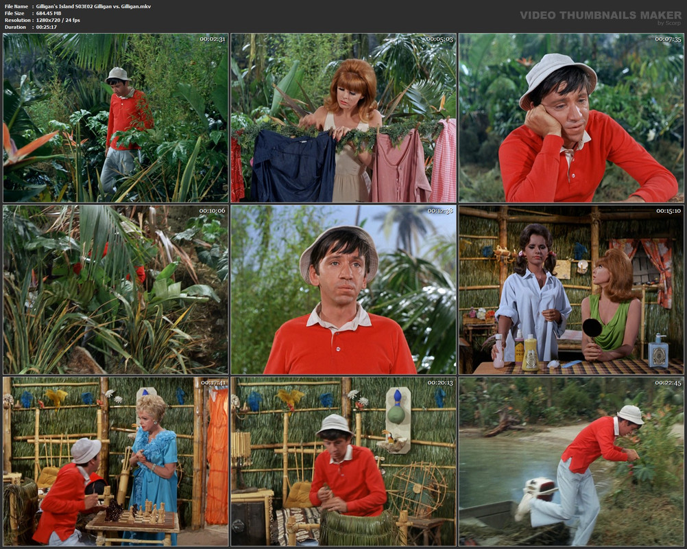
Task: Select the thumbnail stamped 00:10:06
Action: (x=116, y=290)
